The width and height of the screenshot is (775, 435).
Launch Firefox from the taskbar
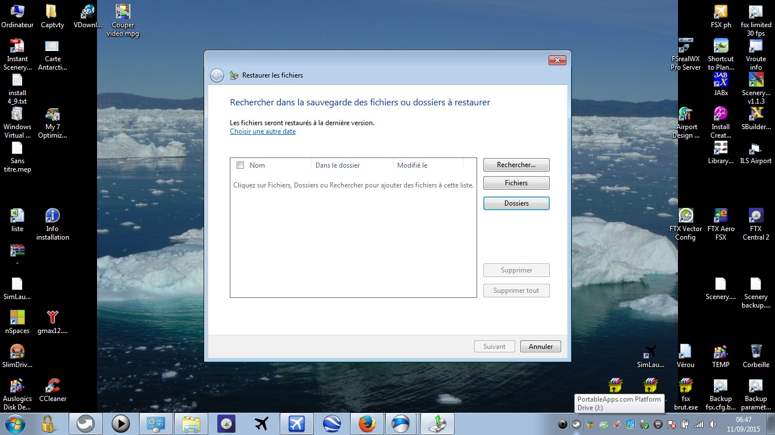click(x=367, y=424)
